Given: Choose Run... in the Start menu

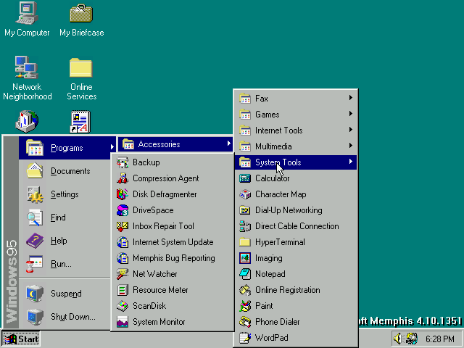Looking at the screenshot, I should (x=65, y=264).
